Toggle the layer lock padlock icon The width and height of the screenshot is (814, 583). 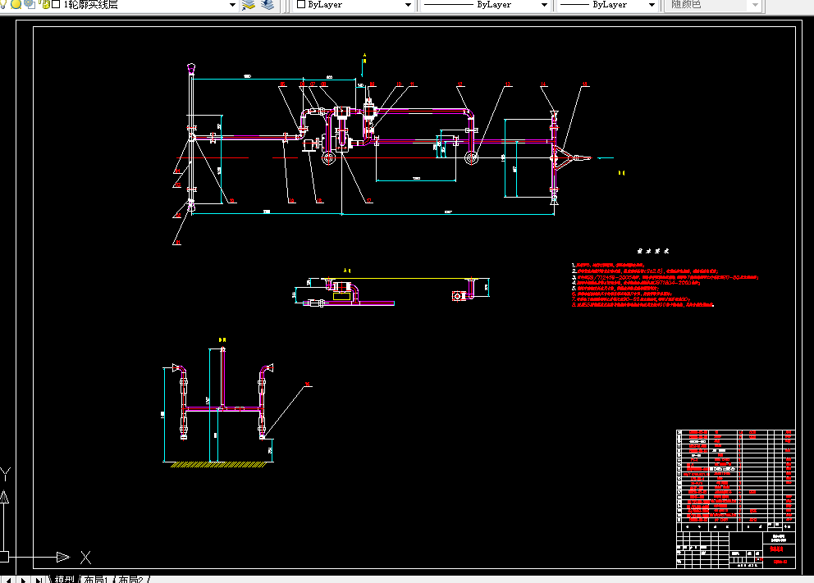(45, 4)
